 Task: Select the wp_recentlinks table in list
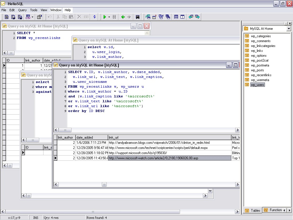pyautogui.click(x=261, y=75)
